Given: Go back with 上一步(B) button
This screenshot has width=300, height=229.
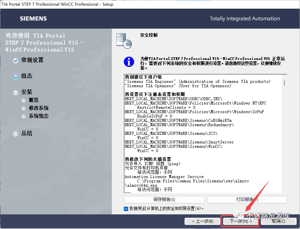Looking at the screenshot, I should (202, 221).
